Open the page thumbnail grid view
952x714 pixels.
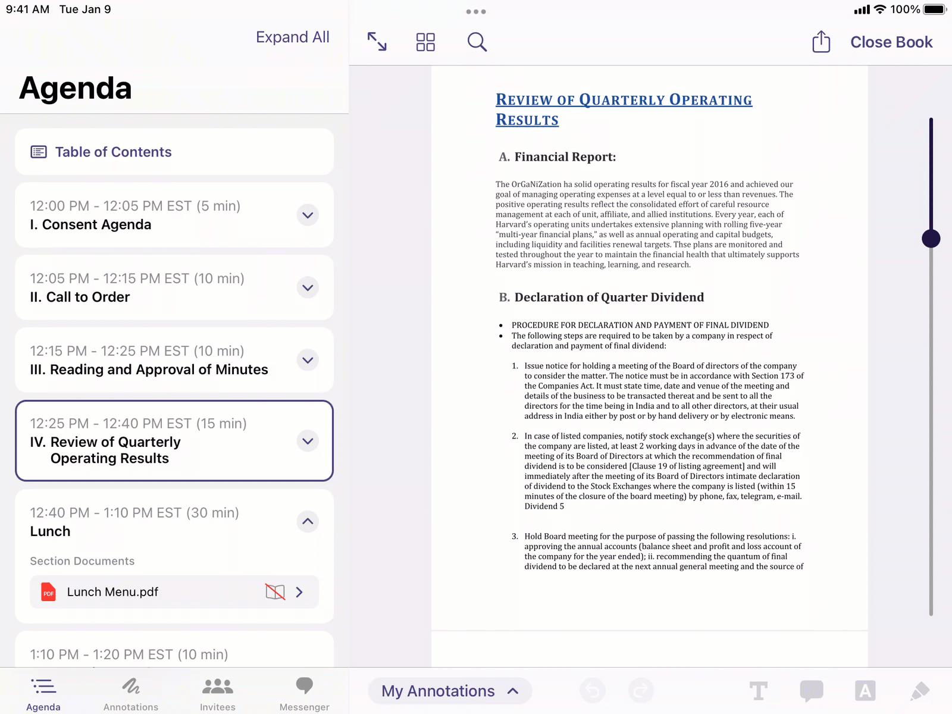coord(425,42)
